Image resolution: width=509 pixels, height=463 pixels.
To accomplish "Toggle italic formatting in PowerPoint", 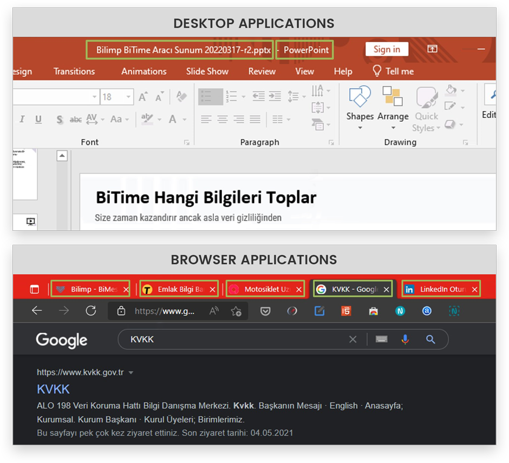I will (22, 120).
